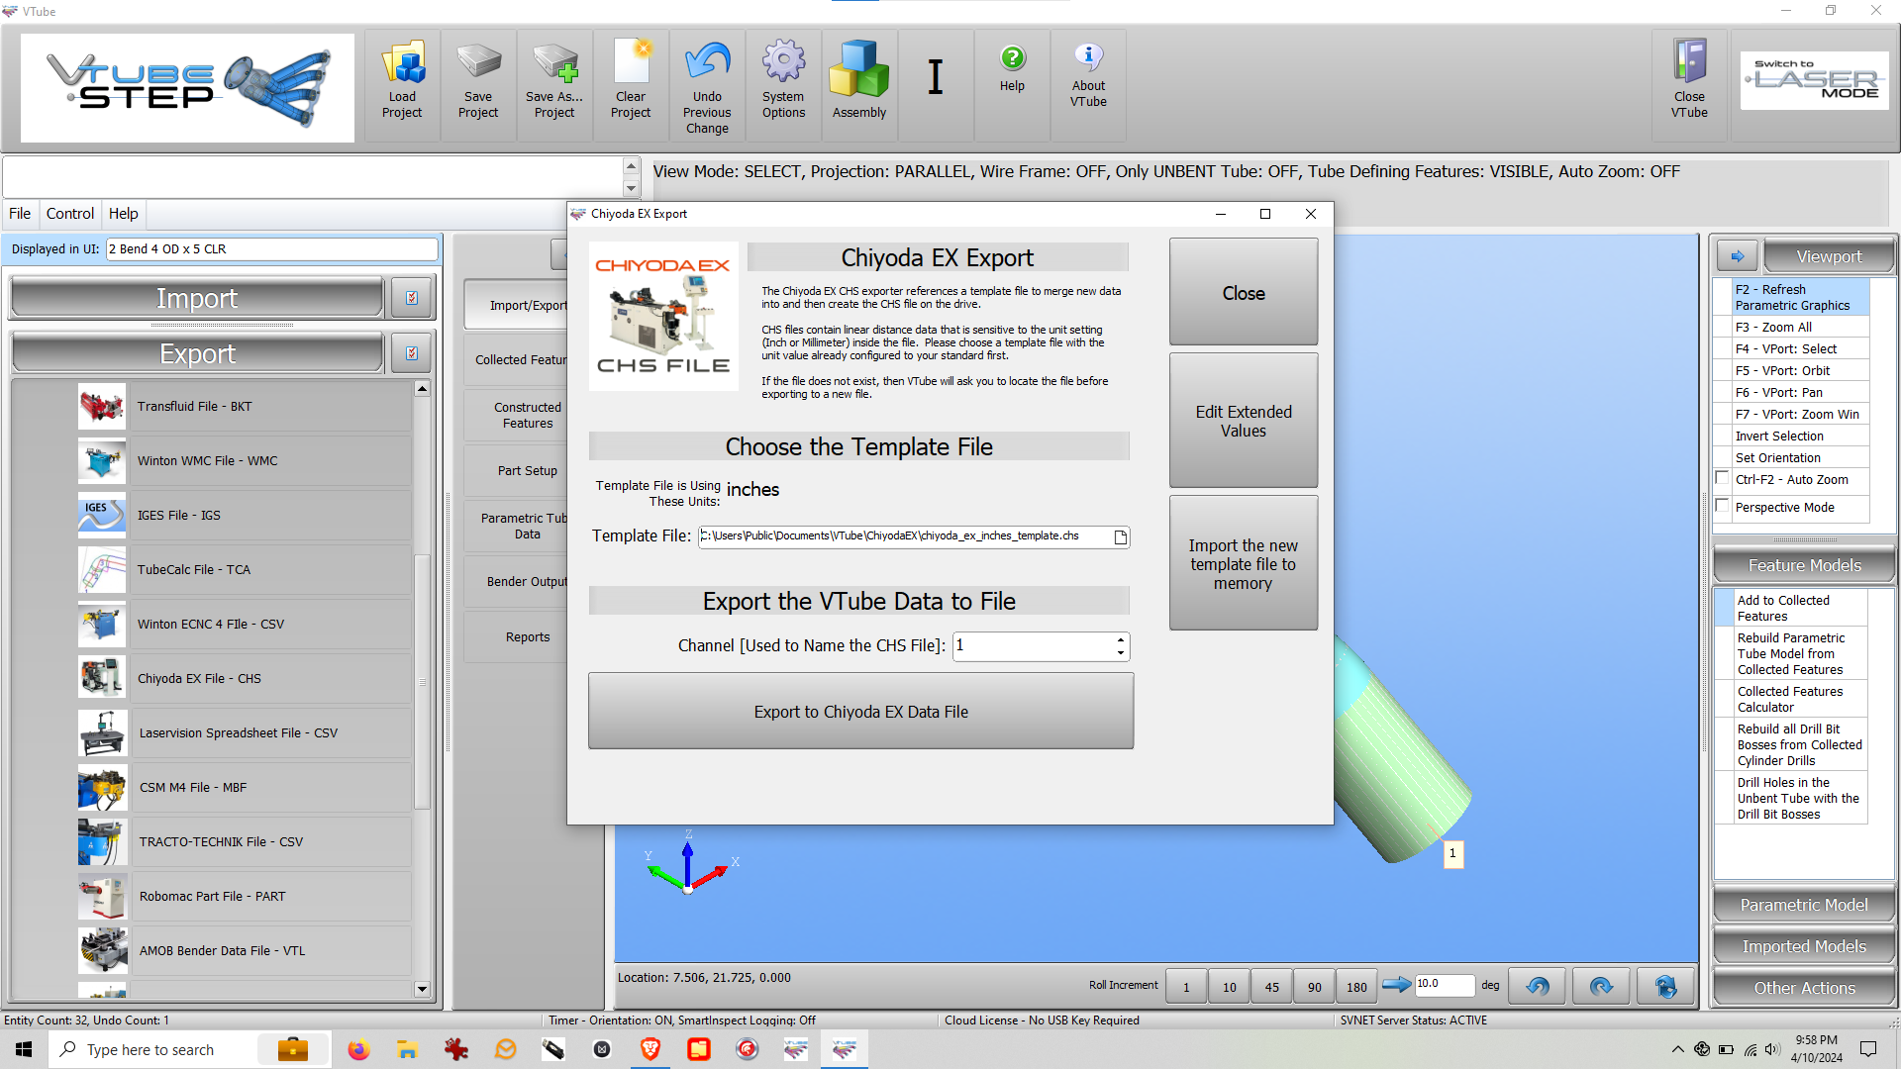
Task: Click the rotate counterclockwise arrow button
Action: 1538,986
